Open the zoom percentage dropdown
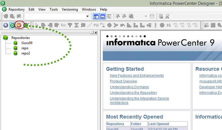The image size is (222, 130). pyautogui.click(x=146, y=16)
